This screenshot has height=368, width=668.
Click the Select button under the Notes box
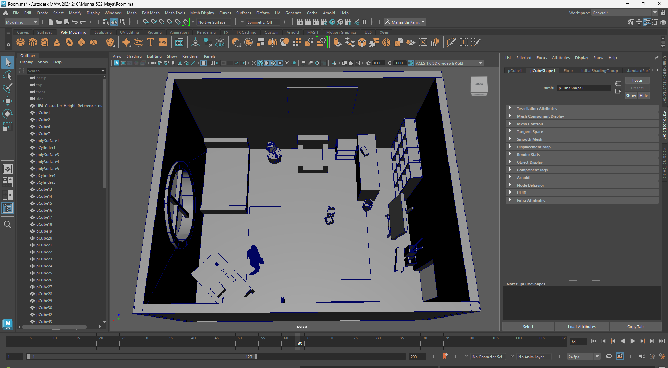pyautogui.click(x=528, y=327)
